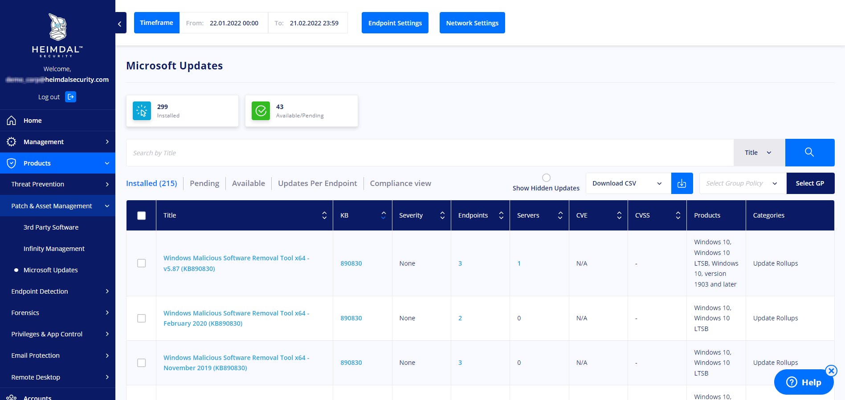Viewport: 845px width, 400px height.
Task: Click the CSV download icon
Action: [x=682, y=183]
